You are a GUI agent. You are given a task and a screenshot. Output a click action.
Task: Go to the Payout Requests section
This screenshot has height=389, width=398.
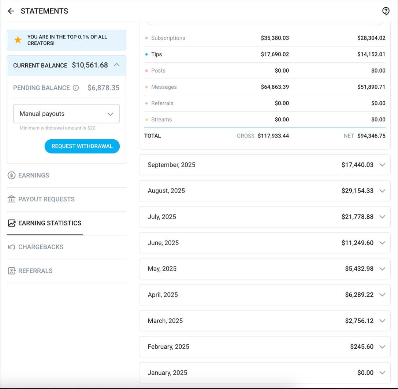tap(47, 199)
